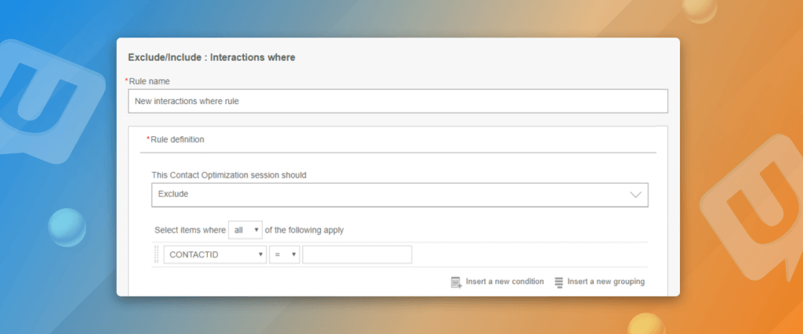
Task: Expand the chevron arrow of Exclude field
Action: (x=636, y=195)
